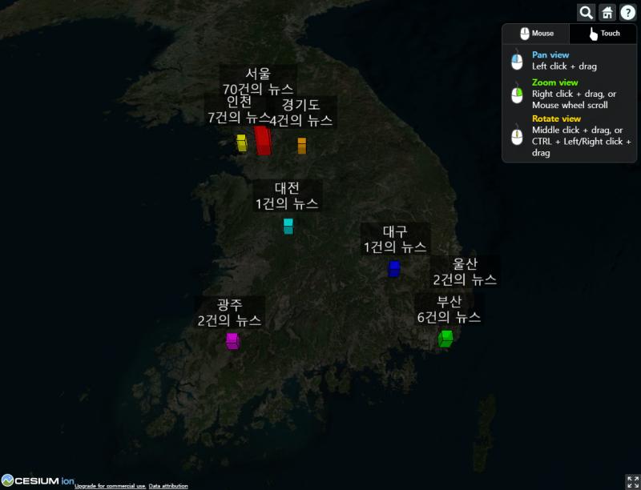Select the blue Daegu cube

click(393, 269)
